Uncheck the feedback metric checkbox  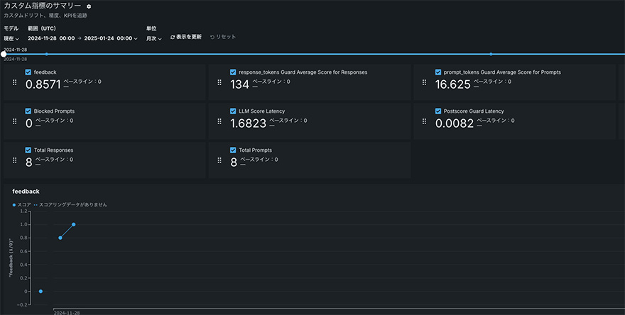point(28,72)
